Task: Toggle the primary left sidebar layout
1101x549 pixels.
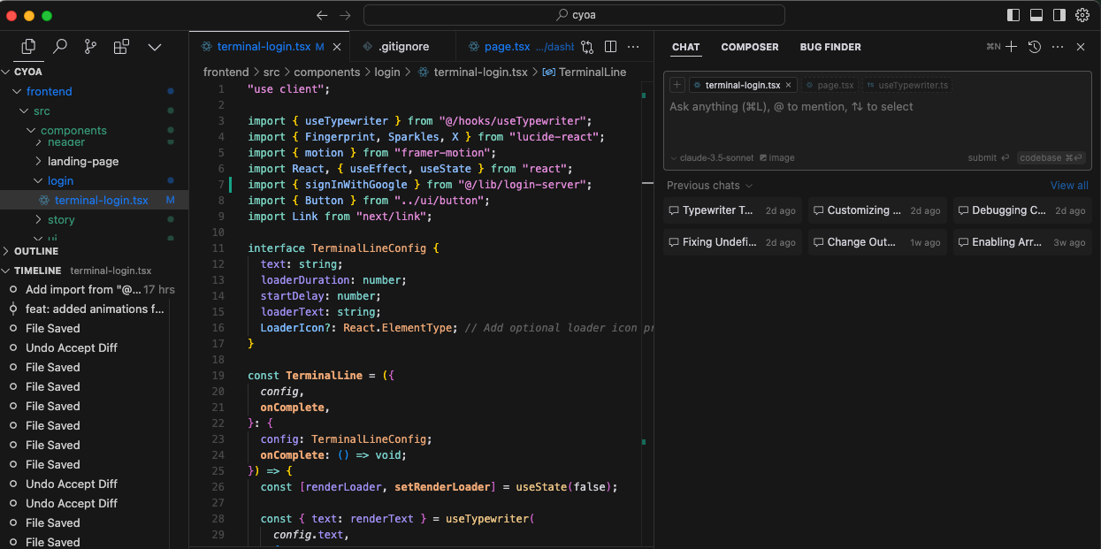Action: [x=1013, y=15]
